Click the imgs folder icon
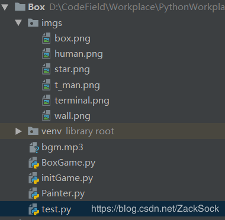This screenshot has width=225, height=220. tap(33, 23)
